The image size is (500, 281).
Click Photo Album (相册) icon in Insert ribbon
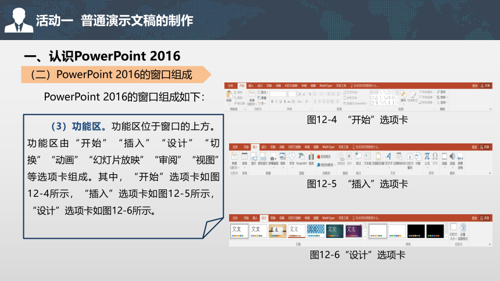pyautogui.click(x=283, y=156)
